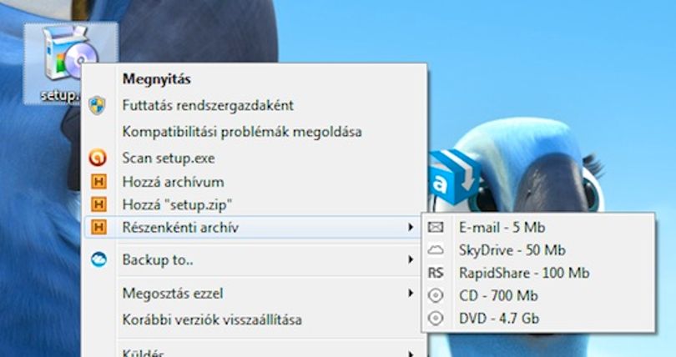Expand the Backup to.. submenu arrow
This screenshot has height=357, width=676.
(x=411, y=259)
